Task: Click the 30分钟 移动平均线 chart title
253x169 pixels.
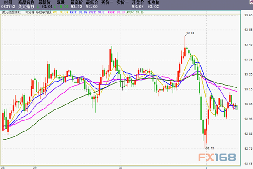Action: click(38, 12)
